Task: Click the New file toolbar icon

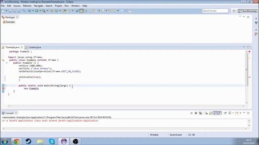Action: (3, 11)
